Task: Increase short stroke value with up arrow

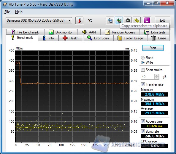Action: (157, 76)
